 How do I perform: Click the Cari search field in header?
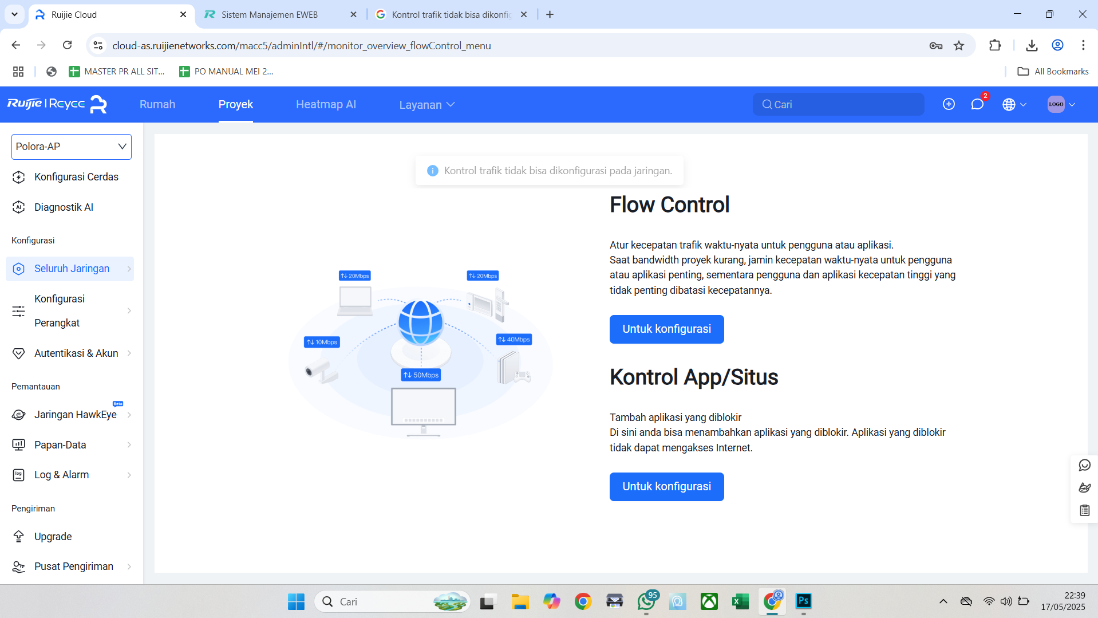pyautogui.click(x=839, y=105)
